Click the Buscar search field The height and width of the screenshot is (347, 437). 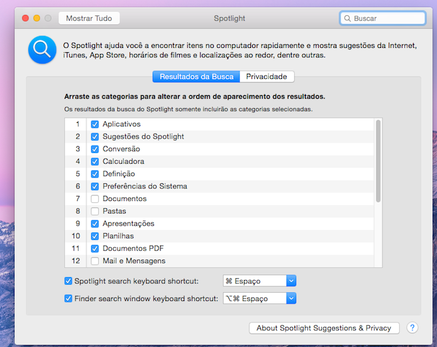[x=383, y=18]
